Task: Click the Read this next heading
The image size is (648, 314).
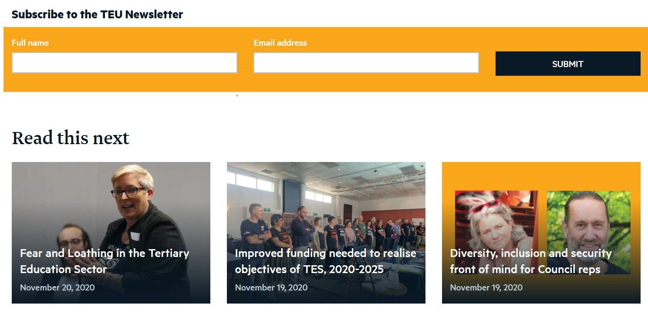Action: pos(71,138)
